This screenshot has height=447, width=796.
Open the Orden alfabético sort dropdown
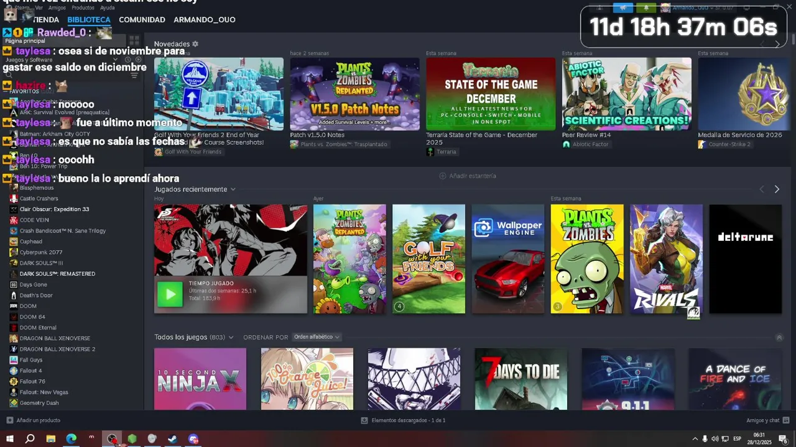(x=317, y=337)
